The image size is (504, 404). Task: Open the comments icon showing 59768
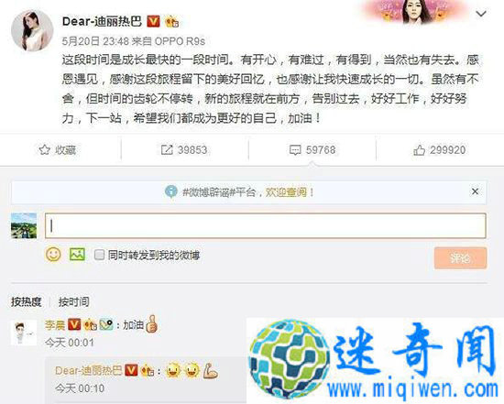[x=295, y=150]
